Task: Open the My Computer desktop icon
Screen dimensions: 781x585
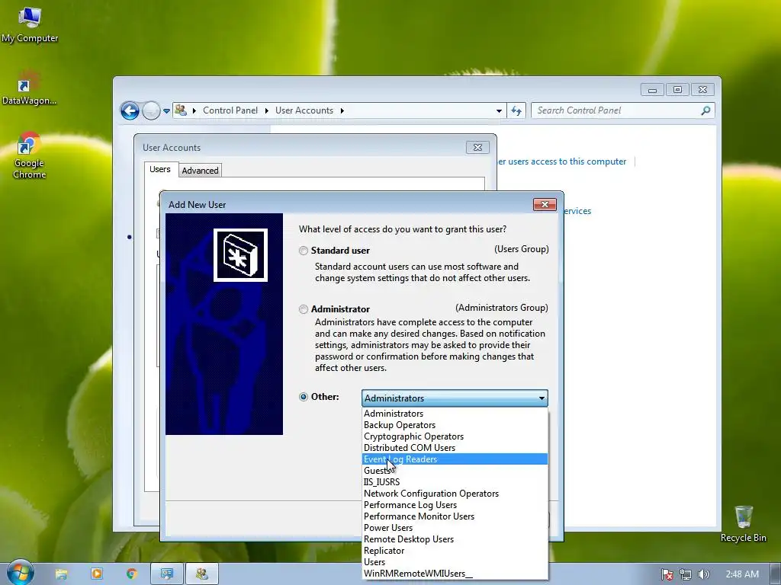Action: 30,25
